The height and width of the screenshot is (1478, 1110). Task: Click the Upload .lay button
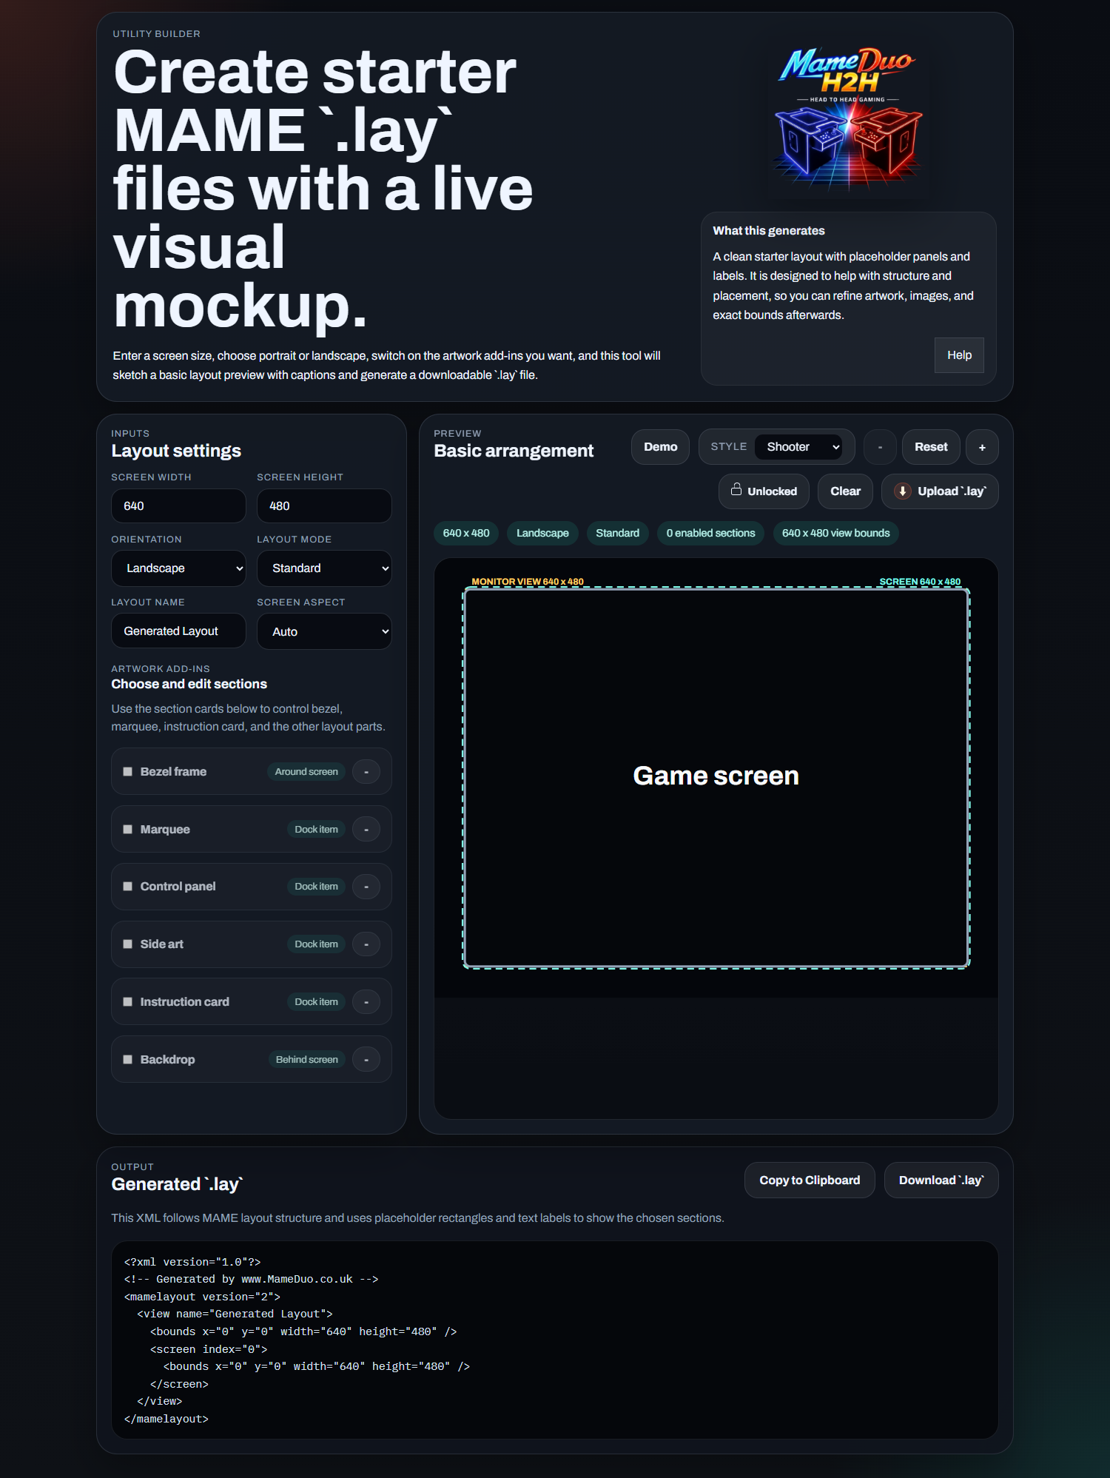pyautogui.click(x=940, y=491)
